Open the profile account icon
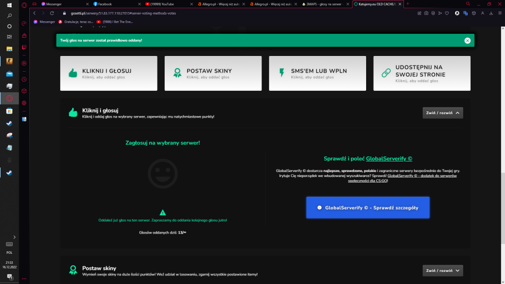Viewport: 505px width, 284px height. coord(482,13)
